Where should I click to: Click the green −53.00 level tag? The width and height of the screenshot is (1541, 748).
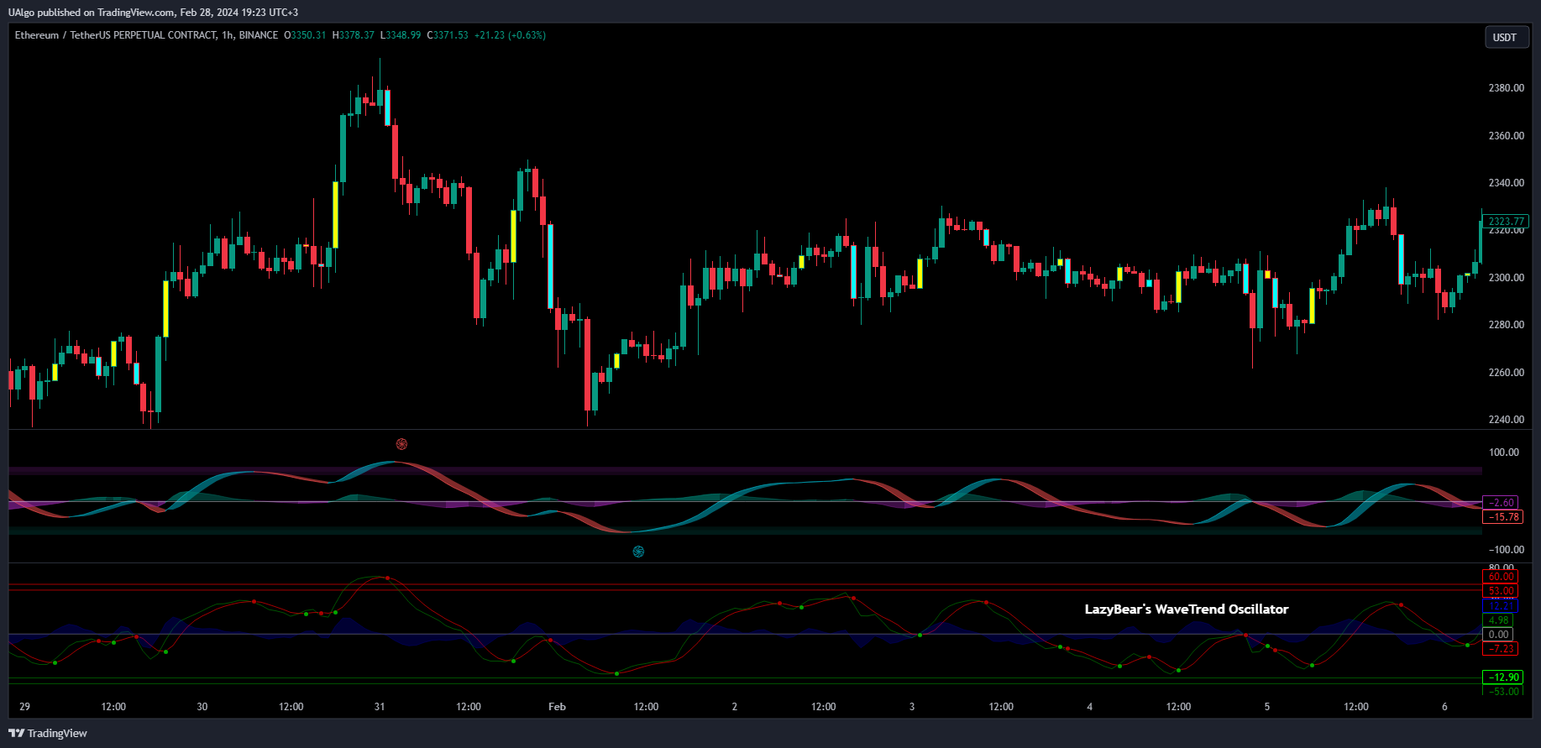tap(1502, 692)
